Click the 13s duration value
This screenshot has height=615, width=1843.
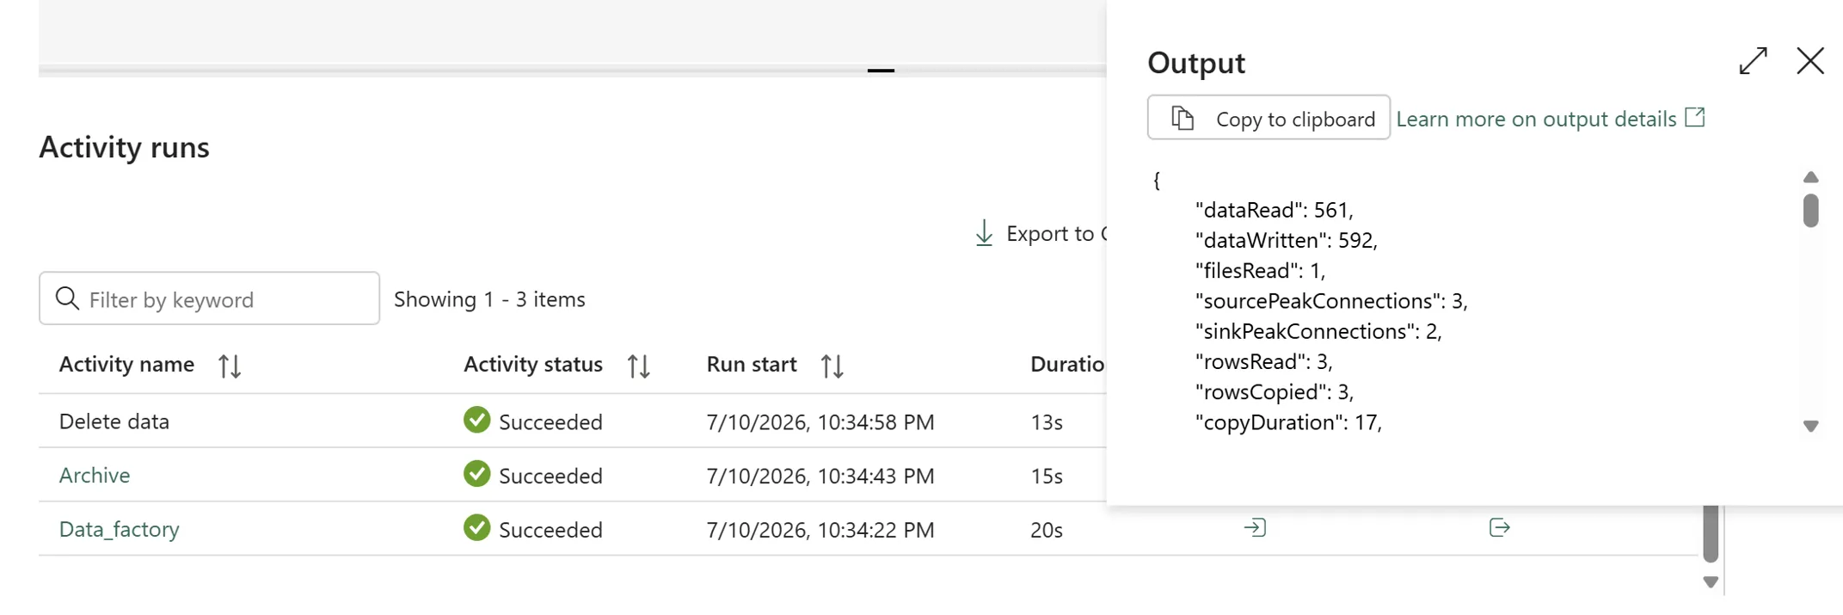1047,422
